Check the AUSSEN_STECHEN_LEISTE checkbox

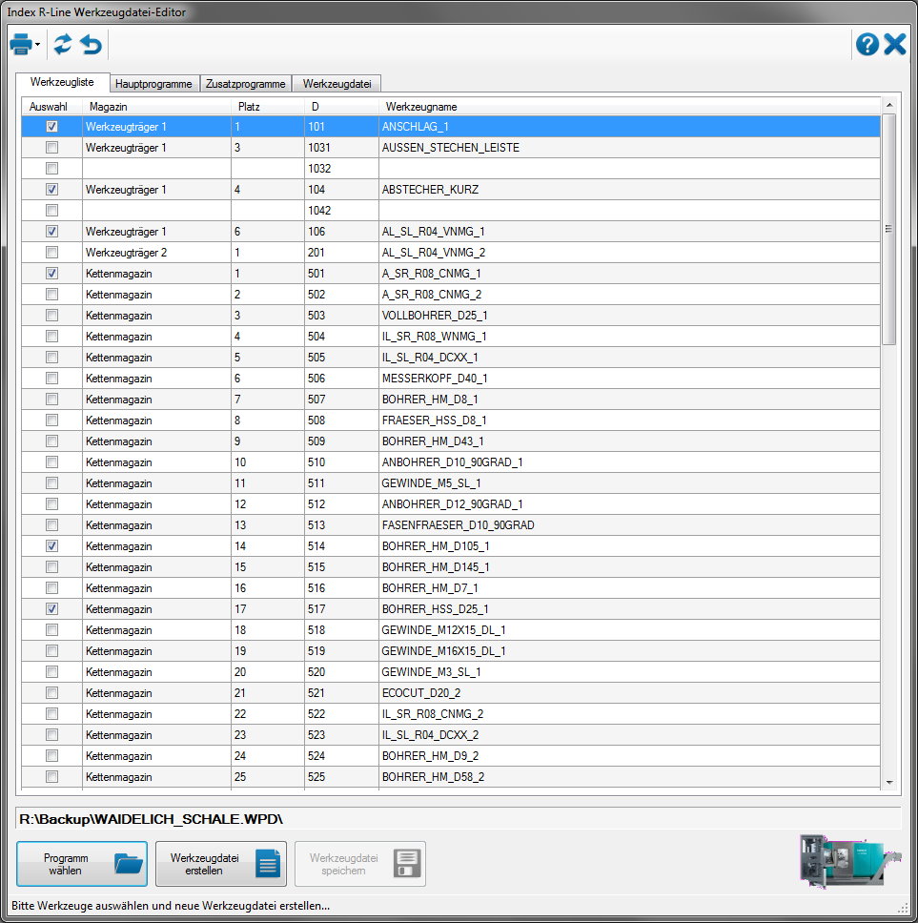pos(51,147)
